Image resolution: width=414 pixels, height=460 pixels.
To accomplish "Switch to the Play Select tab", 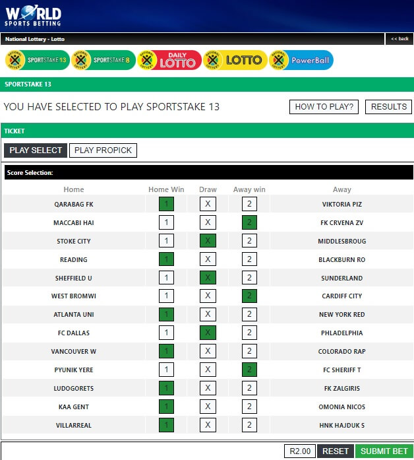I will point(36,150).
